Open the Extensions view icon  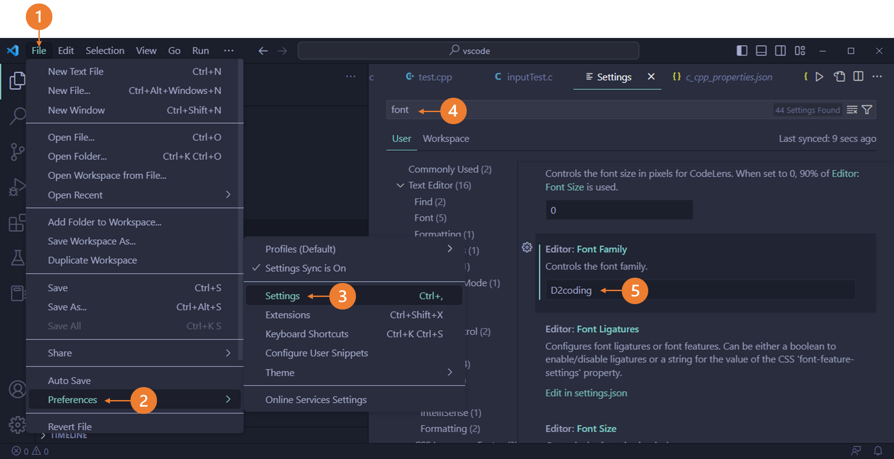[x=17, y=222]
